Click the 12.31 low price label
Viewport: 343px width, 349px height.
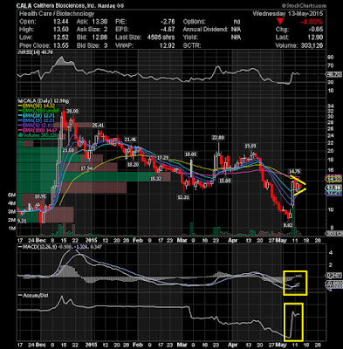coord(183,197)
